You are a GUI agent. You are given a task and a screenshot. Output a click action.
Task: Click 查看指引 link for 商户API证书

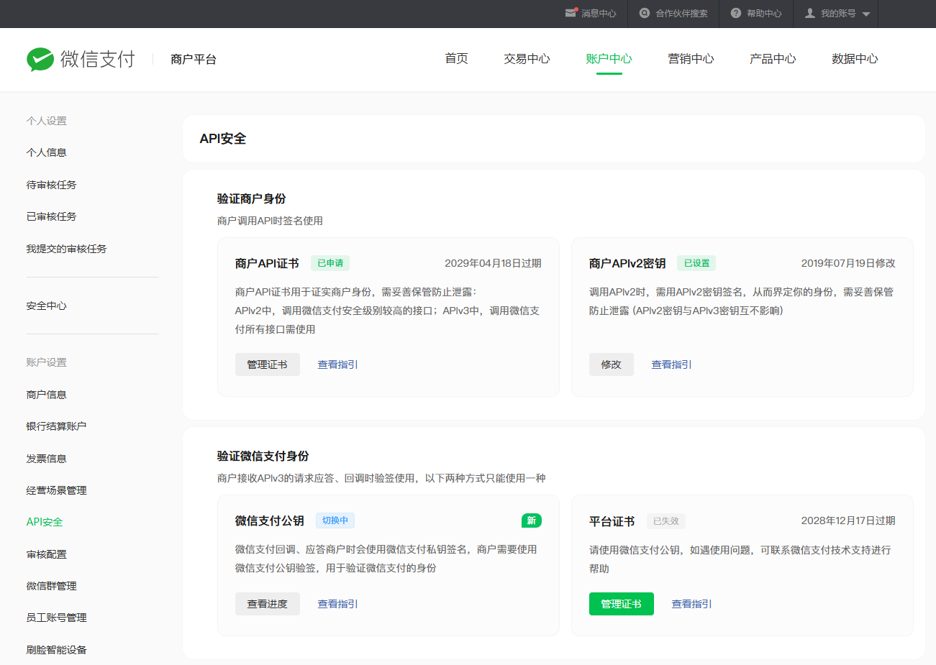pos(338,364)
